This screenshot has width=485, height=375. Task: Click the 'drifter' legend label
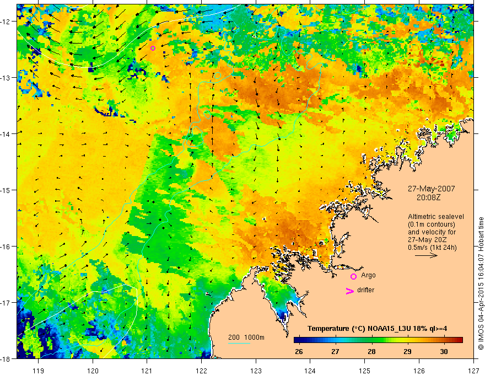click(365, 290)
